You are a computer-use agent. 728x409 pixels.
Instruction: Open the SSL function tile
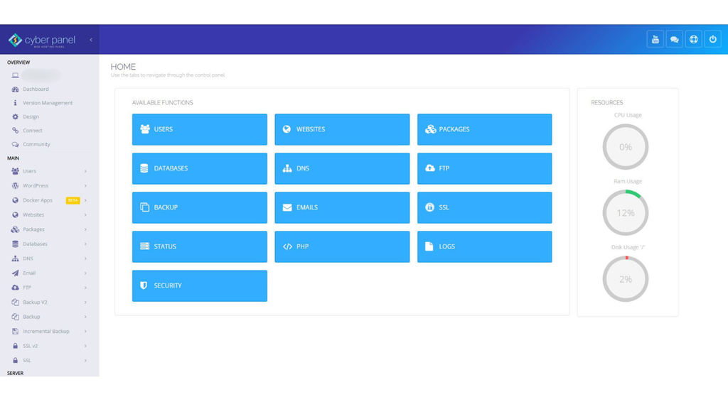click(485, 208)
